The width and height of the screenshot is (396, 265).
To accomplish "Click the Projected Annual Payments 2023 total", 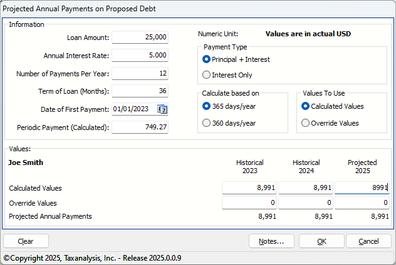I will [267, 216].
